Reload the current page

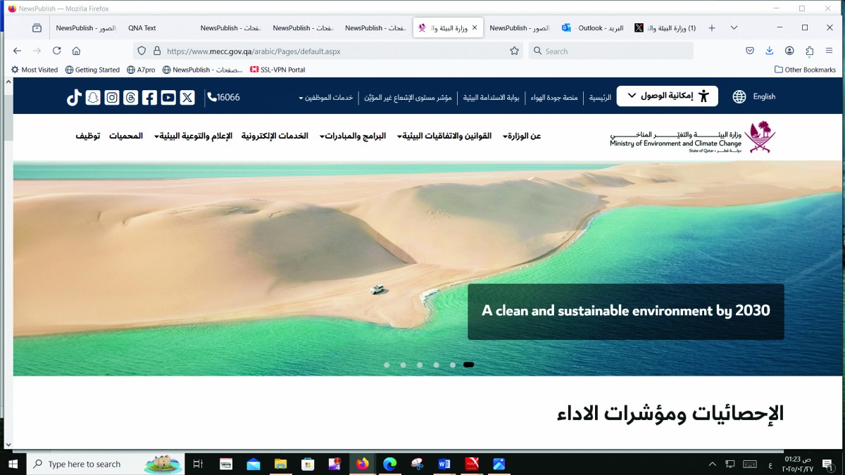point(57,51)
